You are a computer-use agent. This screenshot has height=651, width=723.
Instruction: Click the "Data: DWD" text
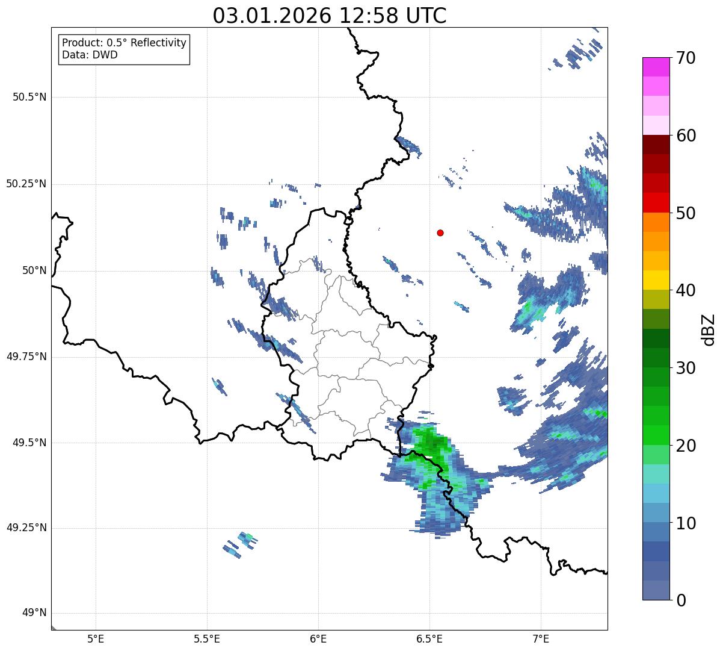coord(90,55)
